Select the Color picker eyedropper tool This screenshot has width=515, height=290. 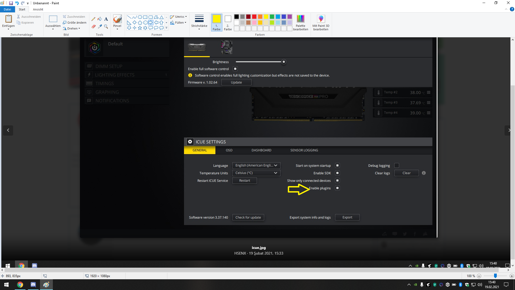tap(100, 26)
